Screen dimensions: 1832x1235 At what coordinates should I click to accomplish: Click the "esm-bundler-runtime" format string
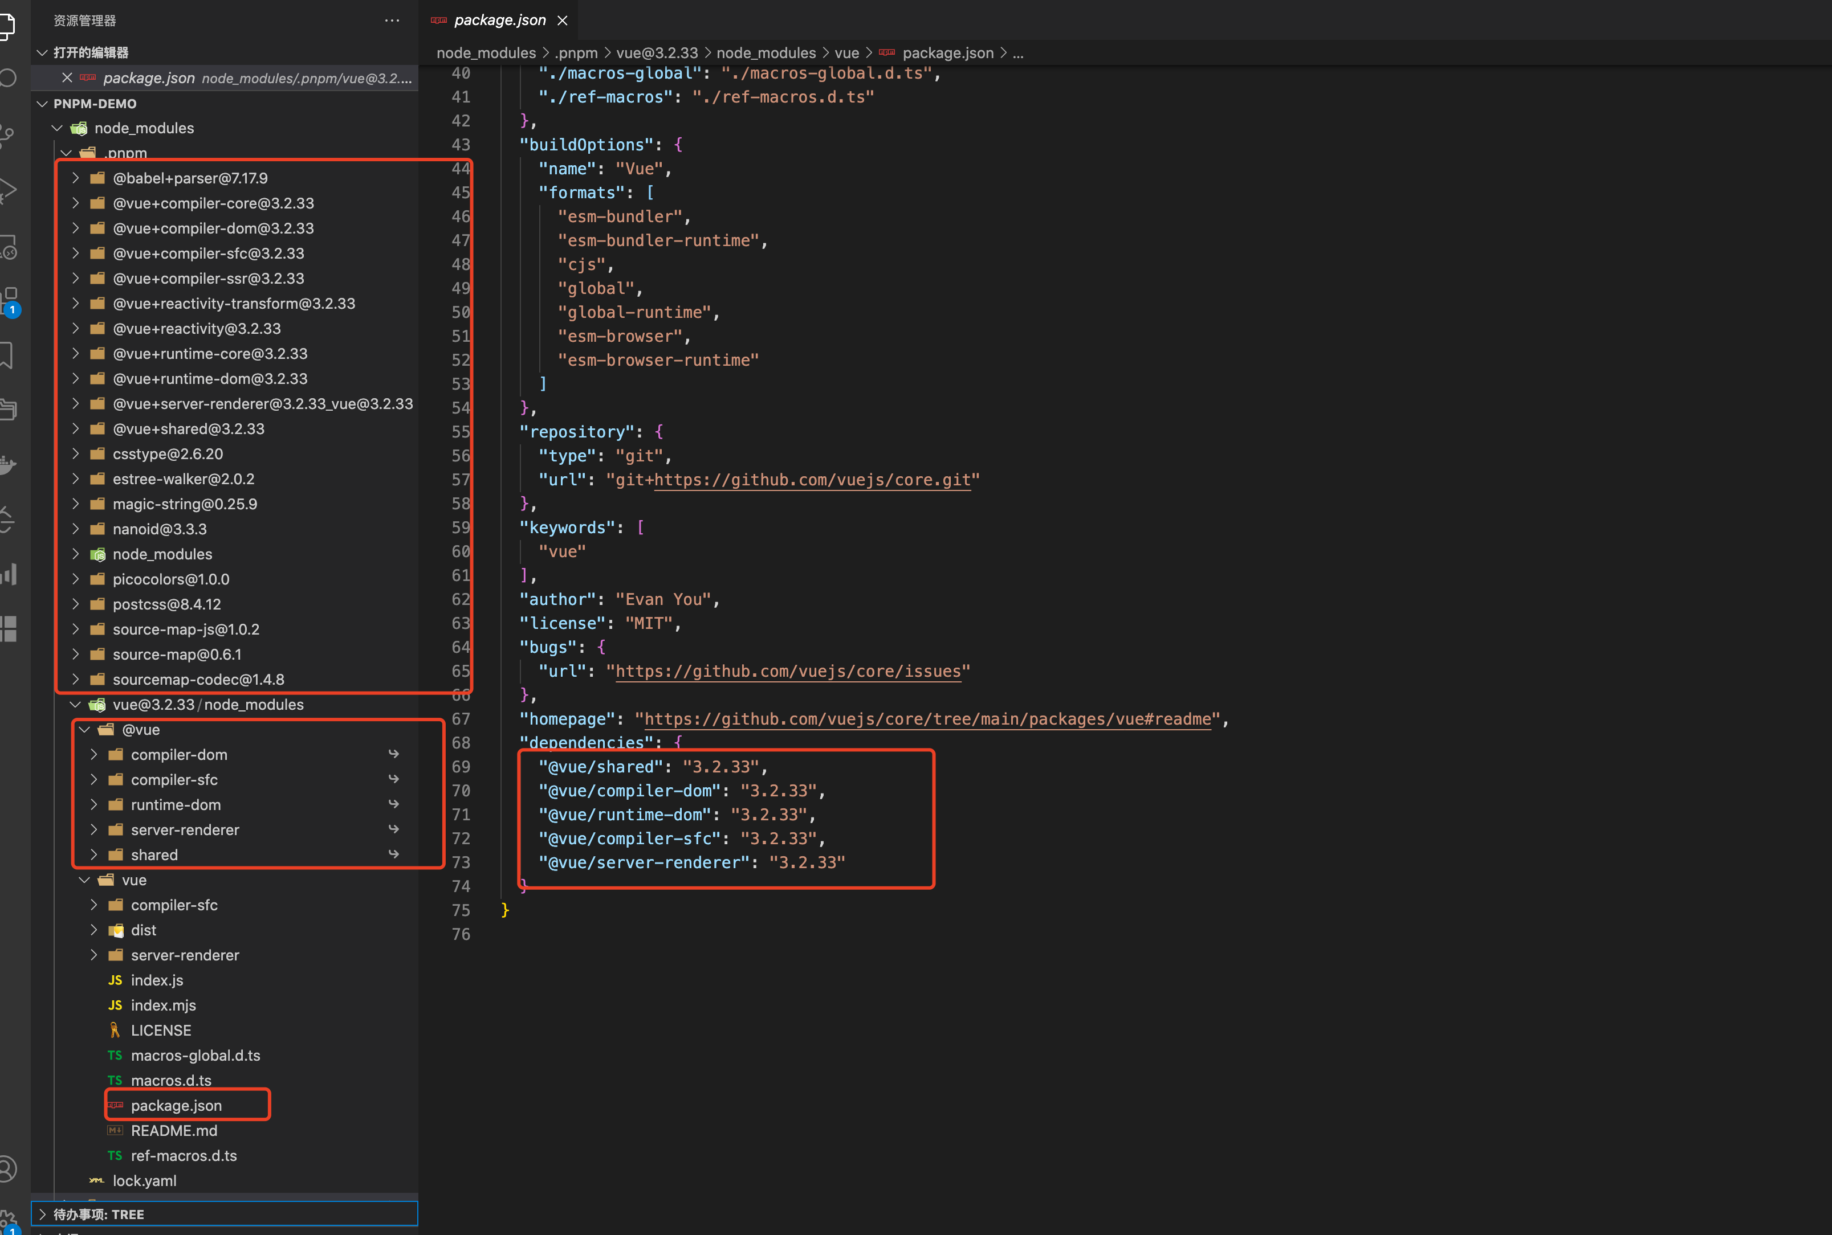point(658,240)
